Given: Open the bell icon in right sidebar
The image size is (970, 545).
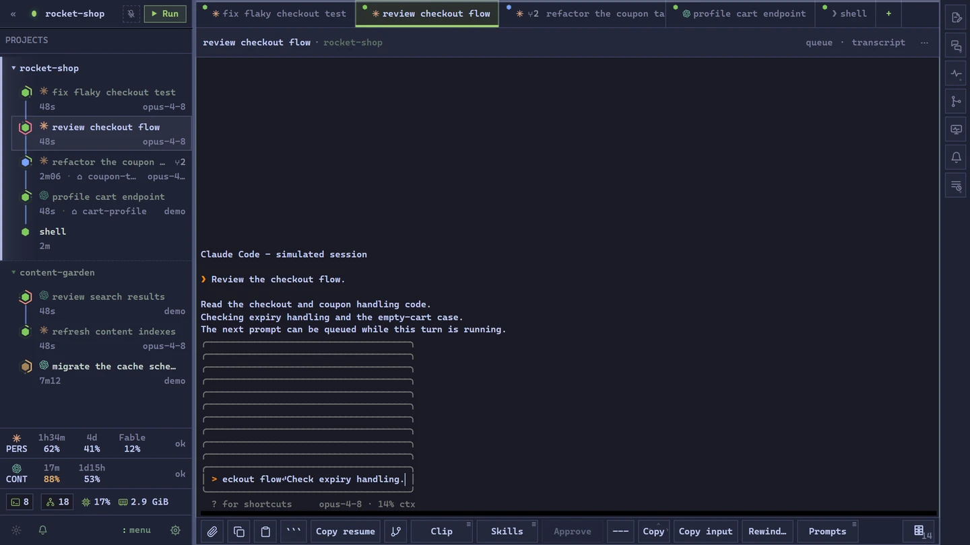Looking at the screenshot, I should [x=956, y=157].
